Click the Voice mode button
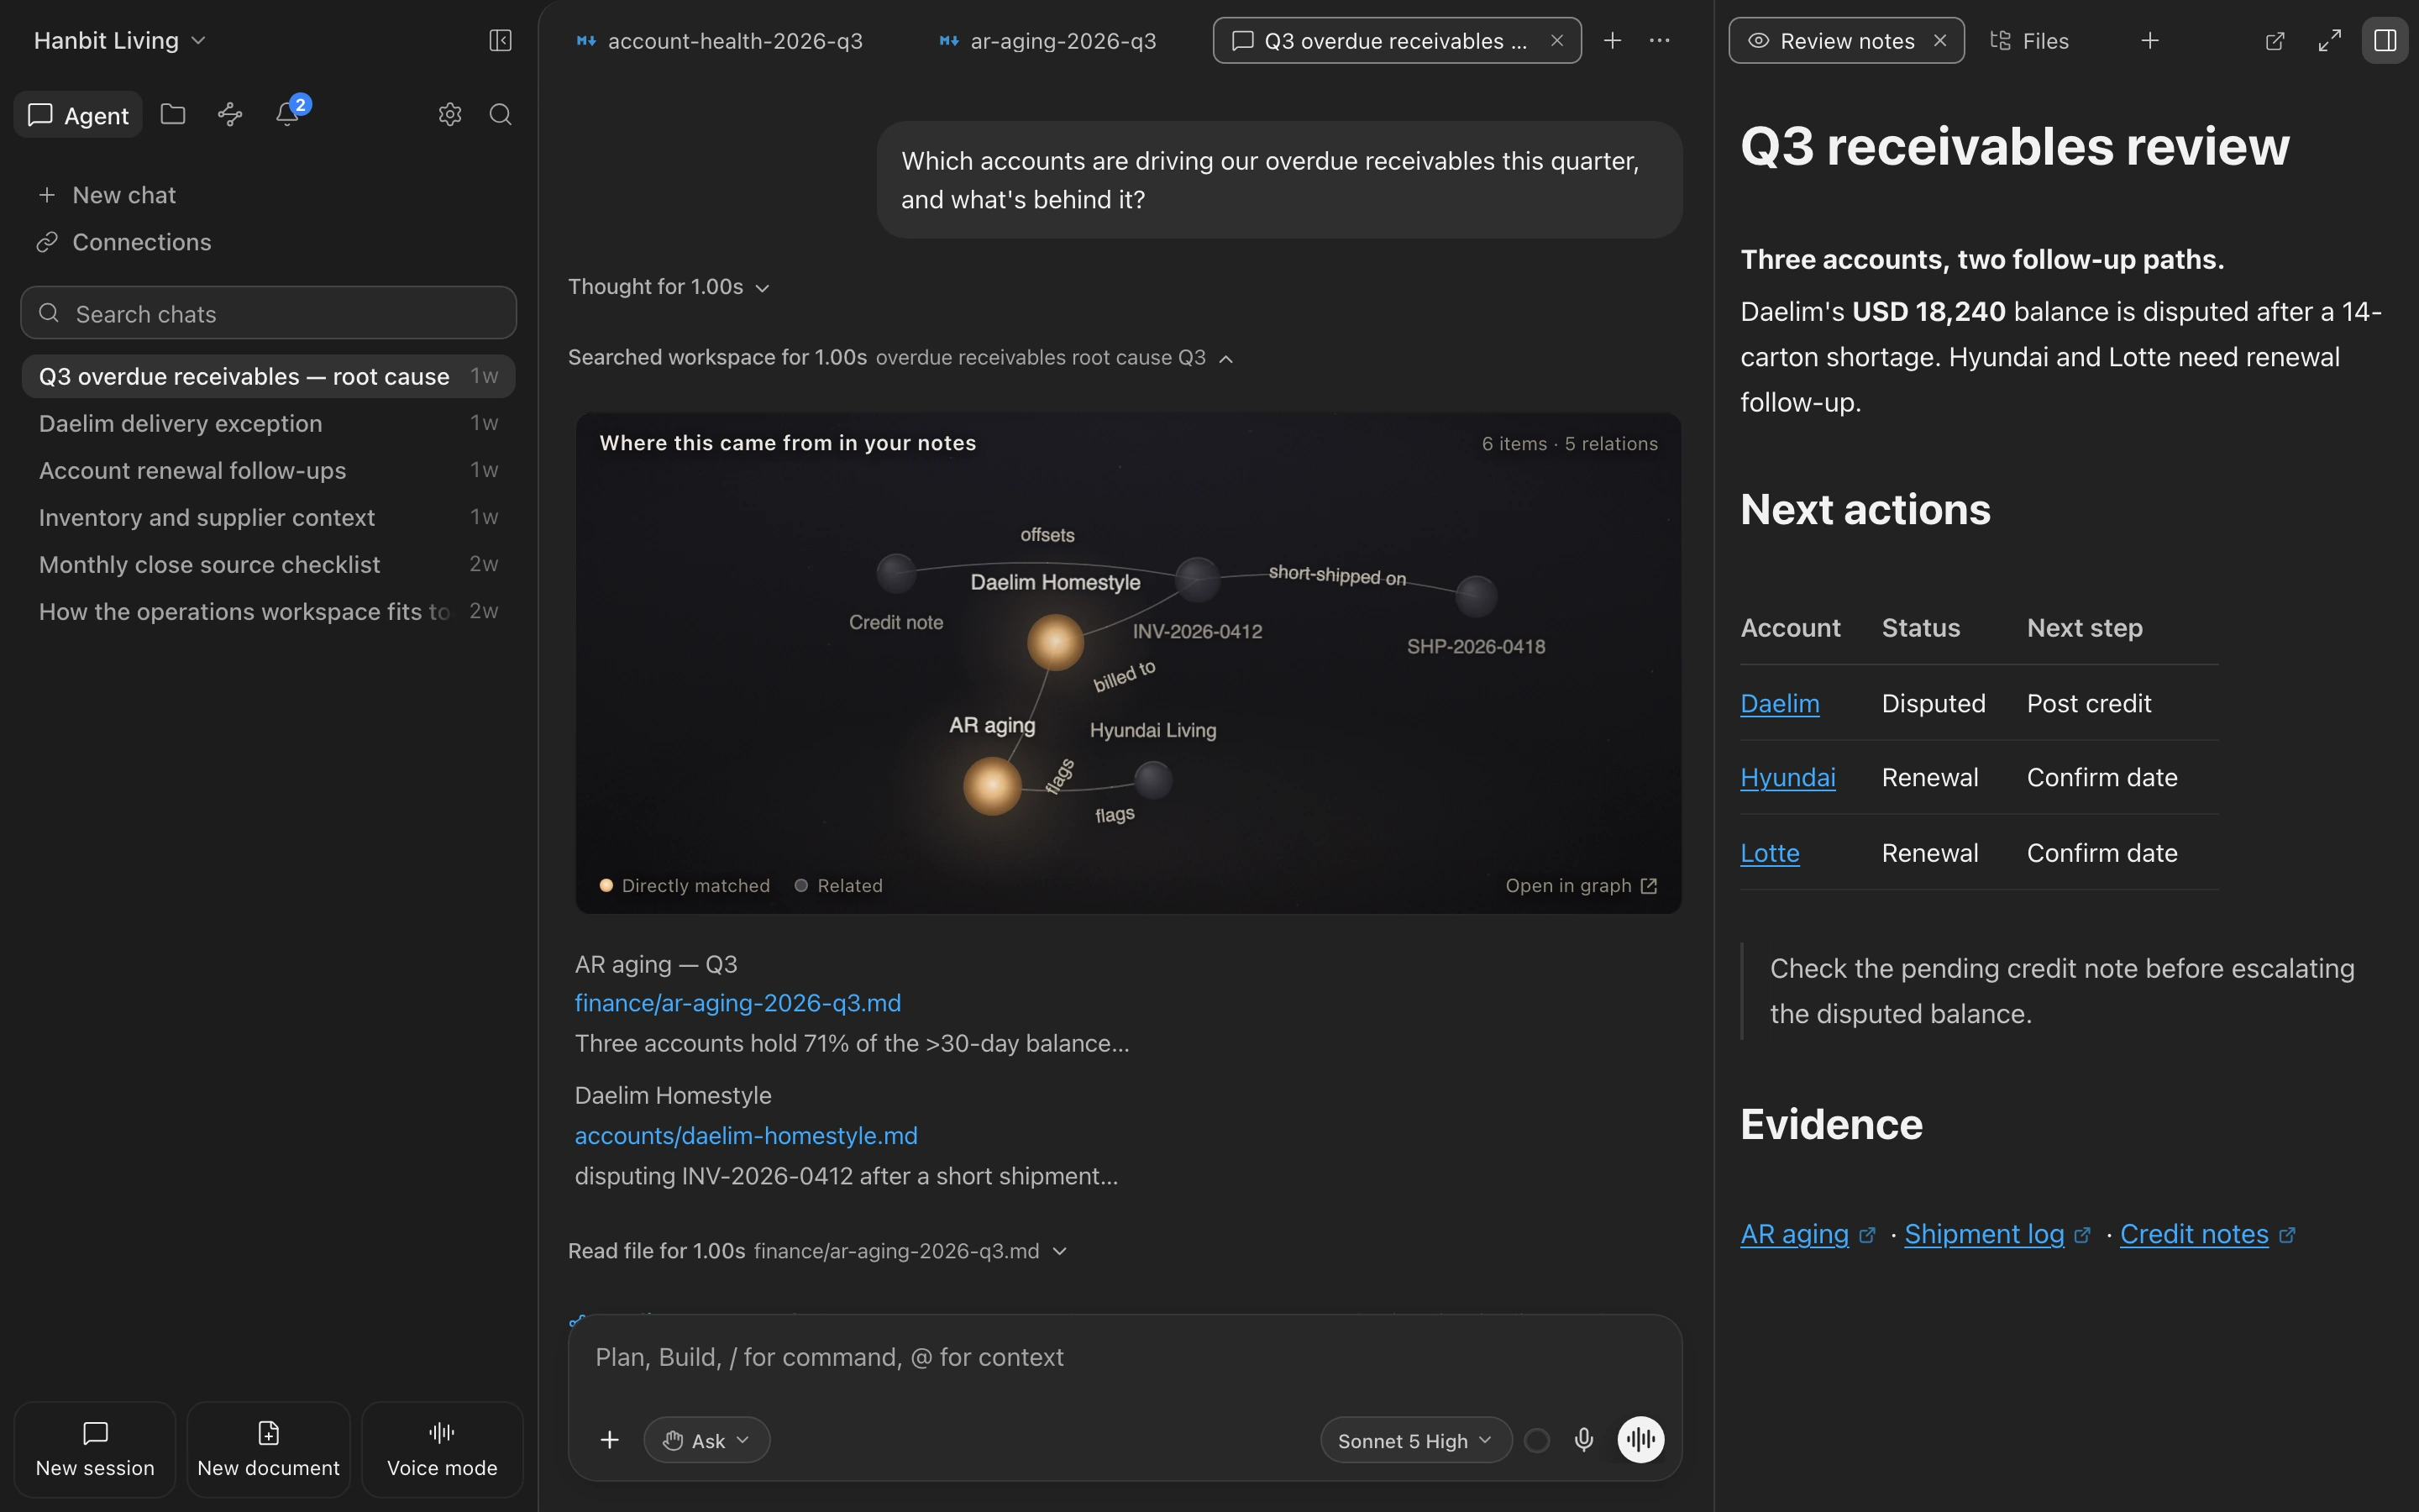 pos(442,1449)
